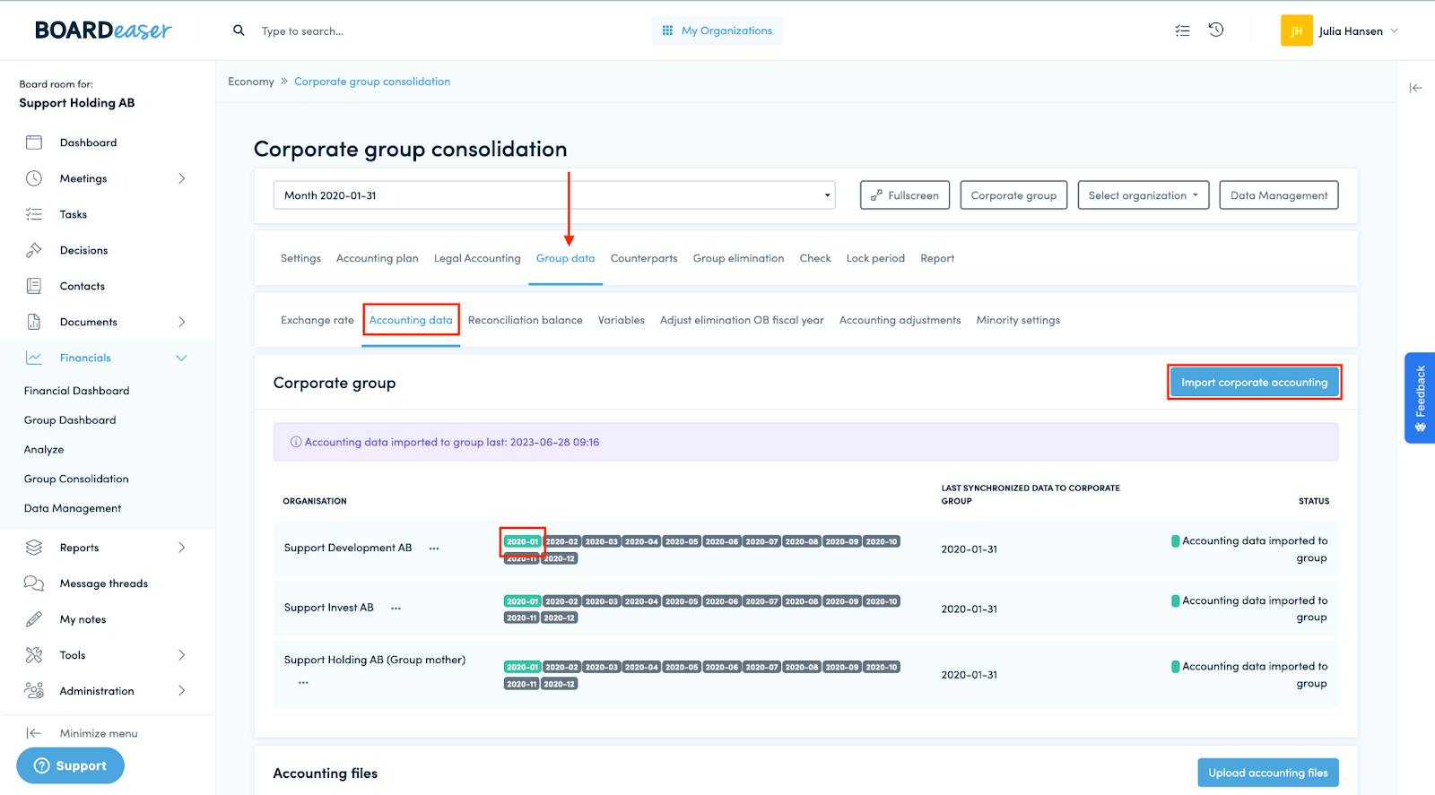The width and height of the screenshot is (1435, 795).
Task: Minimize the sidebar menu
Action: 83,733
